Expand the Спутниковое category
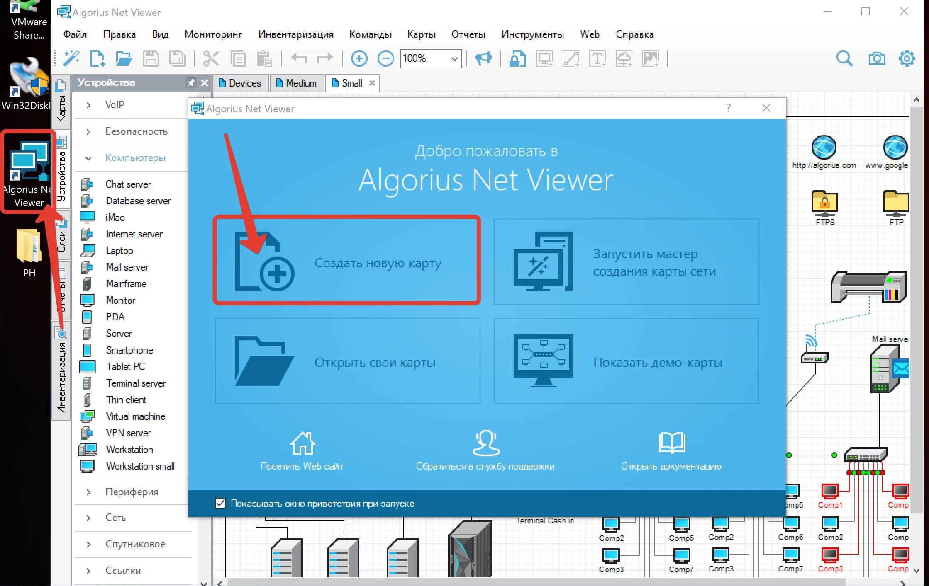Image resolution: width=929 pixels, height=586 pixels. [x=88, y=544]
